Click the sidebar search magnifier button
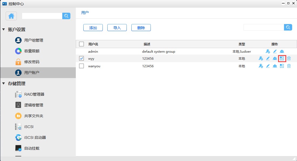297x161 pixels. (x=66, y=16)
